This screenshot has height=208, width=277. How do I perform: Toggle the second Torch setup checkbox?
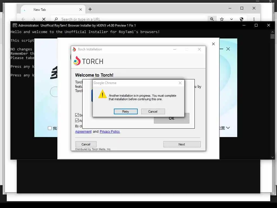click(77, 121)
